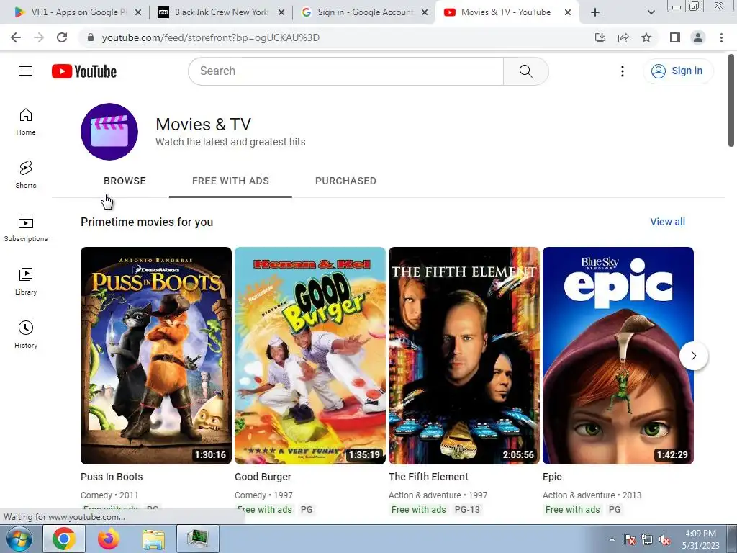Screen dimensions: 737x553
Task: Click the browser forward arrow
Action: click(x=39, y=37)
